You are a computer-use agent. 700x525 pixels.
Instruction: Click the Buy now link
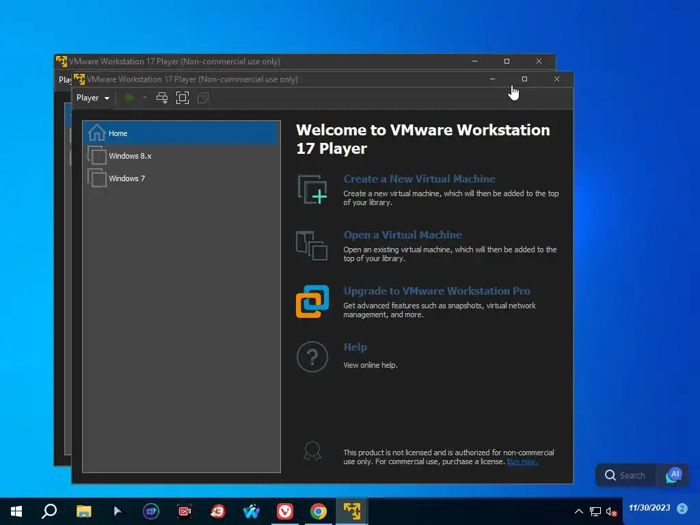(522, 461)
